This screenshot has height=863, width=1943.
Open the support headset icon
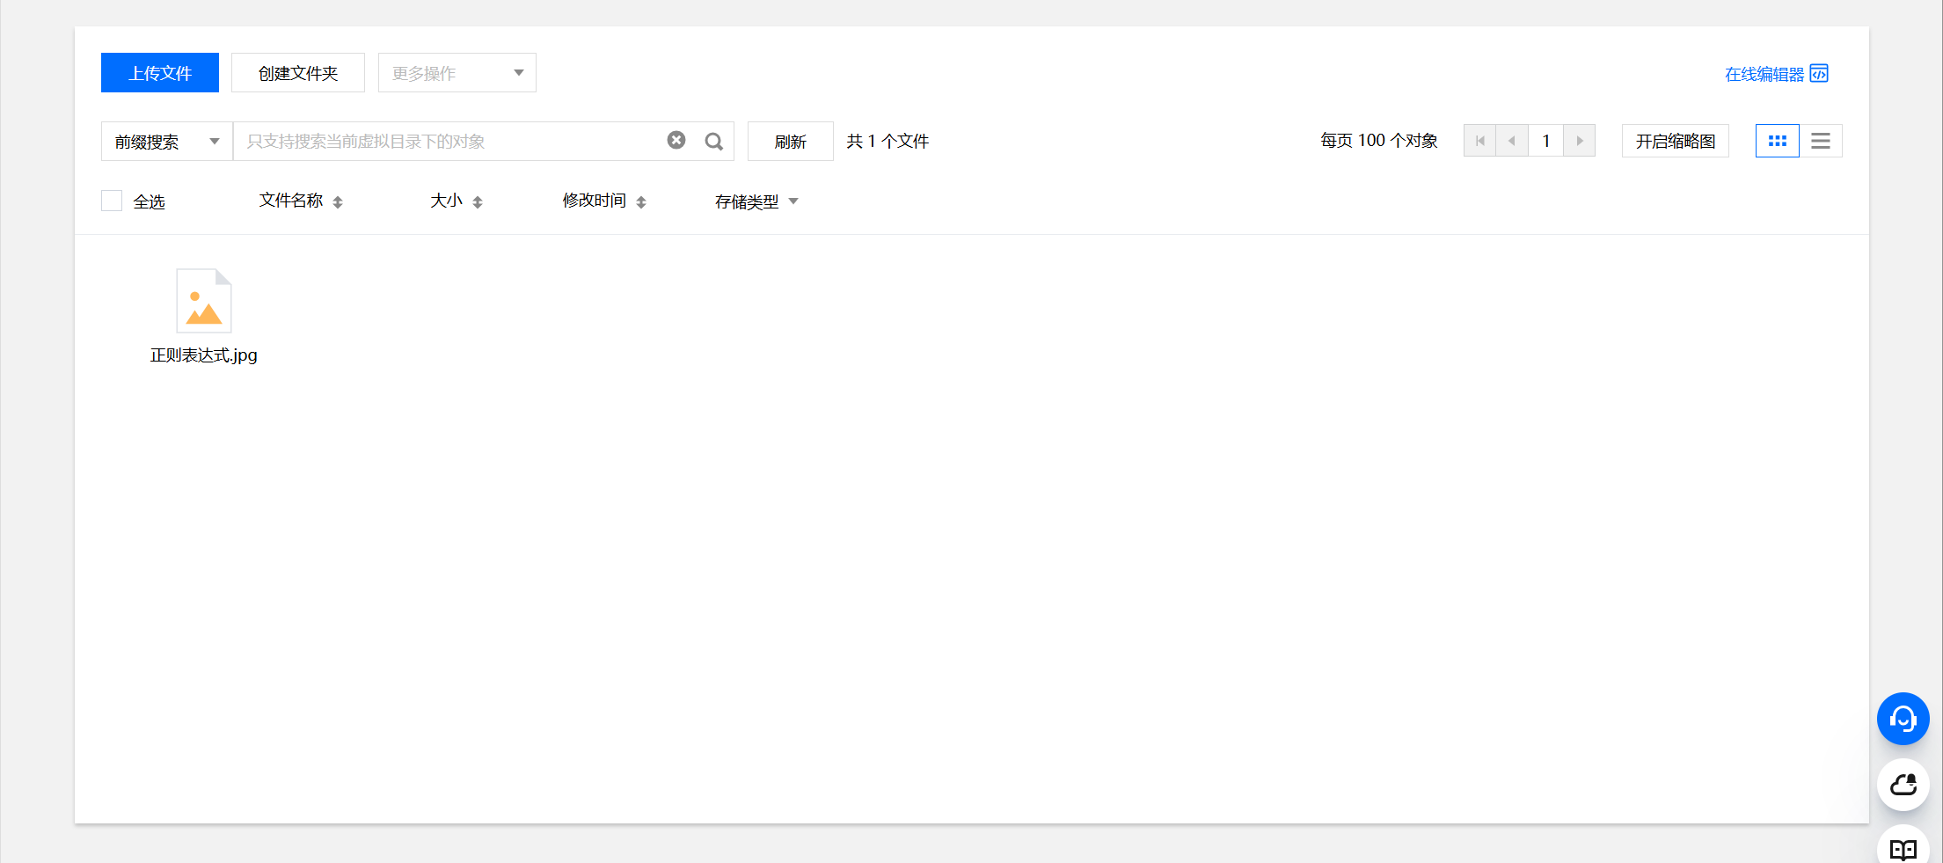click(1903, 719)
